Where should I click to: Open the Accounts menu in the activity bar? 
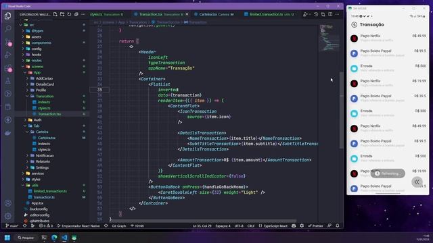click(7, 203)
